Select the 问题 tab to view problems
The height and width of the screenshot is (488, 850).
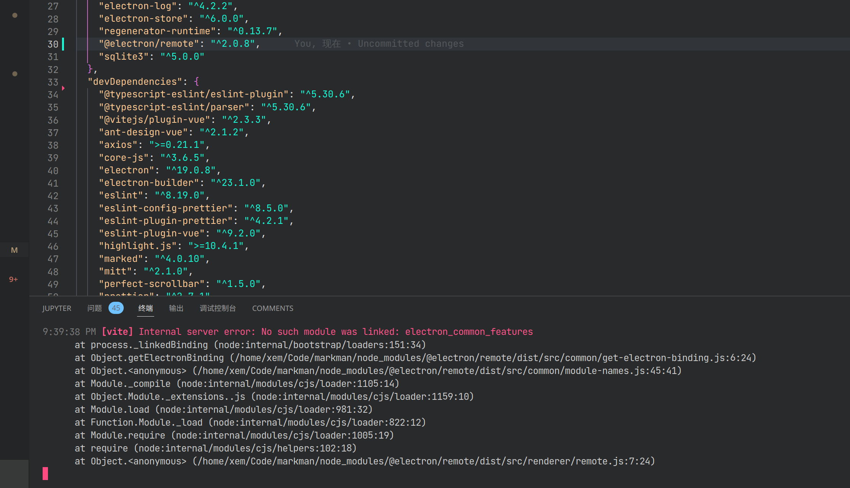(94, 308)
